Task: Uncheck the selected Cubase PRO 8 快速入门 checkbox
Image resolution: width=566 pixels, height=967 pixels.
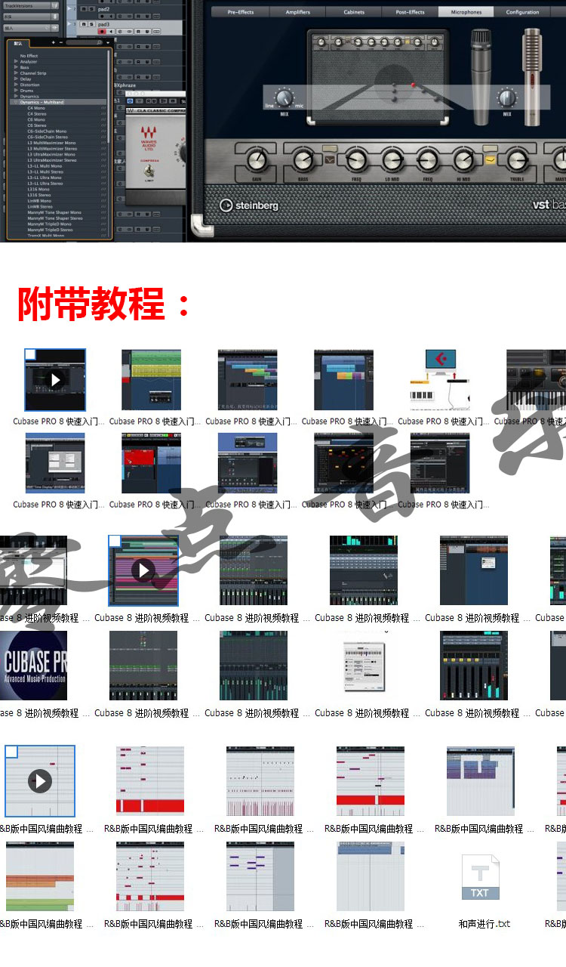Action: 30,354
